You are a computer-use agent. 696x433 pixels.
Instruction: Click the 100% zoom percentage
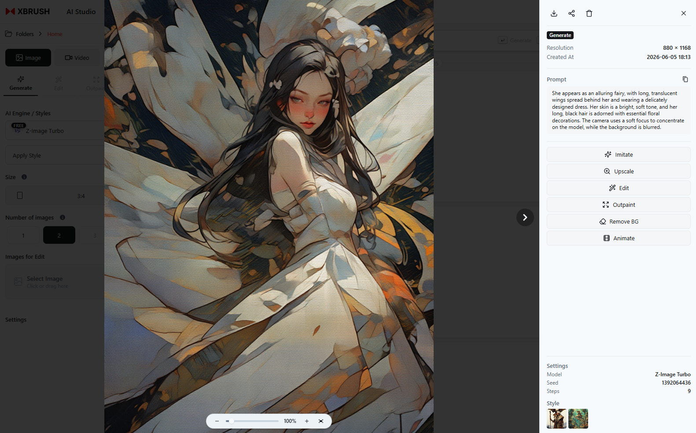pyautogui.click(x=290, y=421)
